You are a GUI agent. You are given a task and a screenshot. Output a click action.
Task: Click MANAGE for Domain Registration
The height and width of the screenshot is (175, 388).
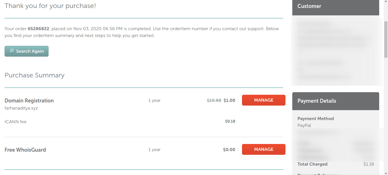tap(264, 100)
